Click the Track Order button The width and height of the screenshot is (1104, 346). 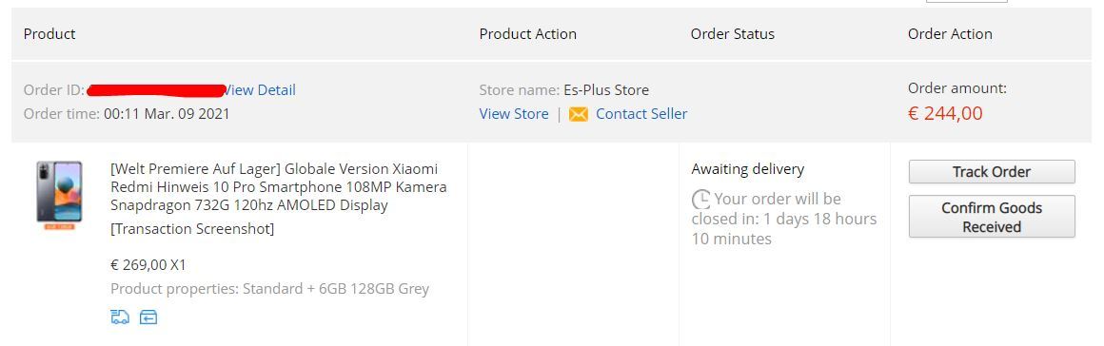(992, 172)
